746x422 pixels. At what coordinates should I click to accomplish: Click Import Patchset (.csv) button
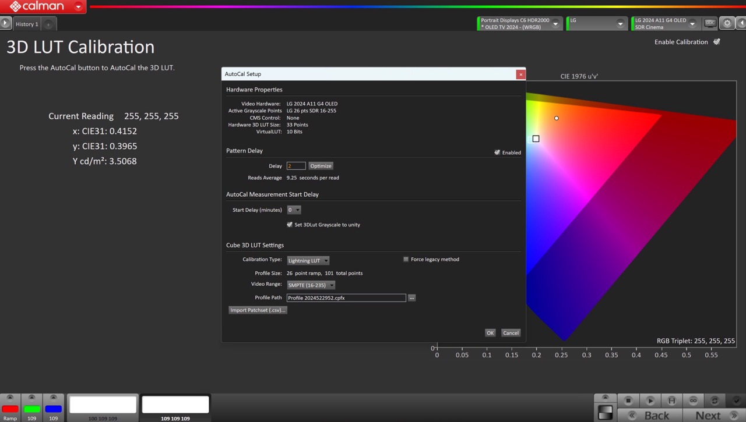[258, 310]
